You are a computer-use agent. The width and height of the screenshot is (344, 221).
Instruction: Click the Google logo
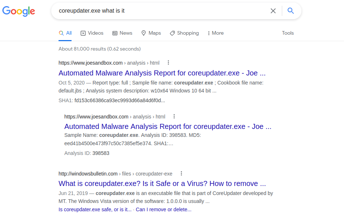point(19,11)
